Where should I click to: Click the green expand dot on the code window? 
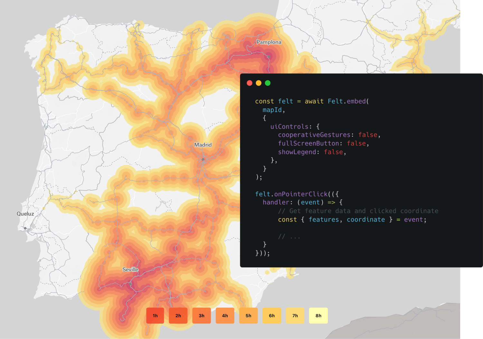point(268,83)
